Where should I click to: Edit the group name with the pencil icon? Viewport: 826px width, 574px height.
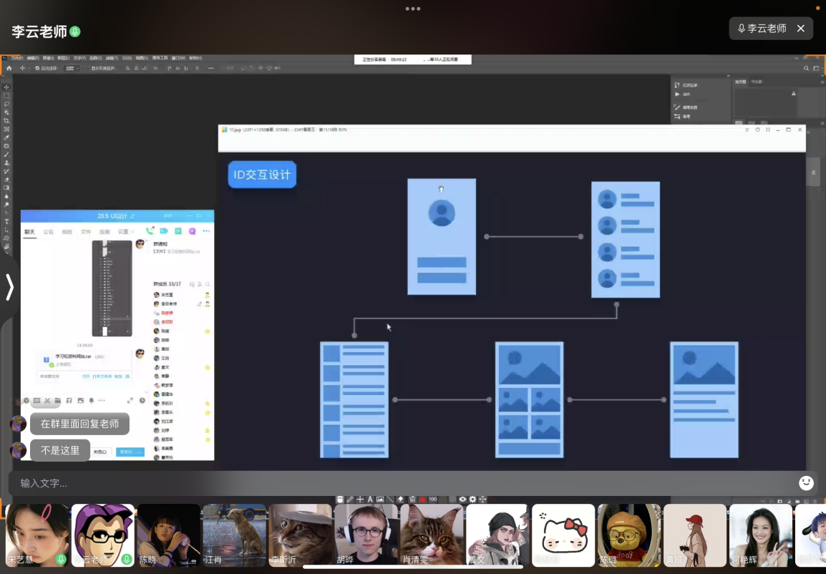click(132, 216)
